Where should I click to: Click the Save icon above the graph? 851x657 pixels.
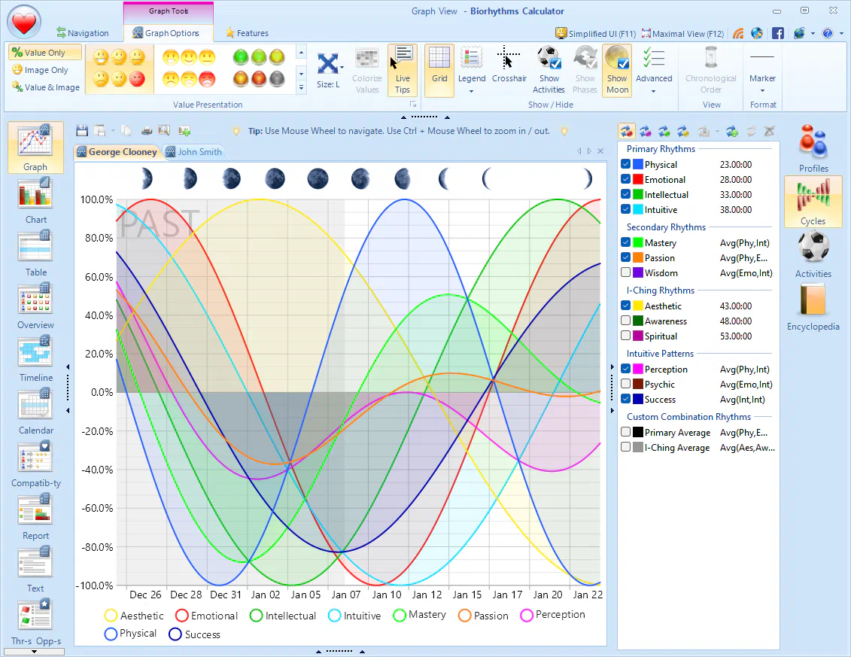coord(82,130)
